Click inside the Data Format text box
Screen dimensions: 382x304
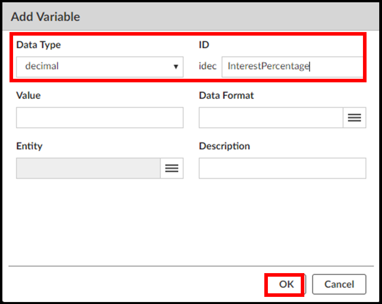click(x=271, y=118)
